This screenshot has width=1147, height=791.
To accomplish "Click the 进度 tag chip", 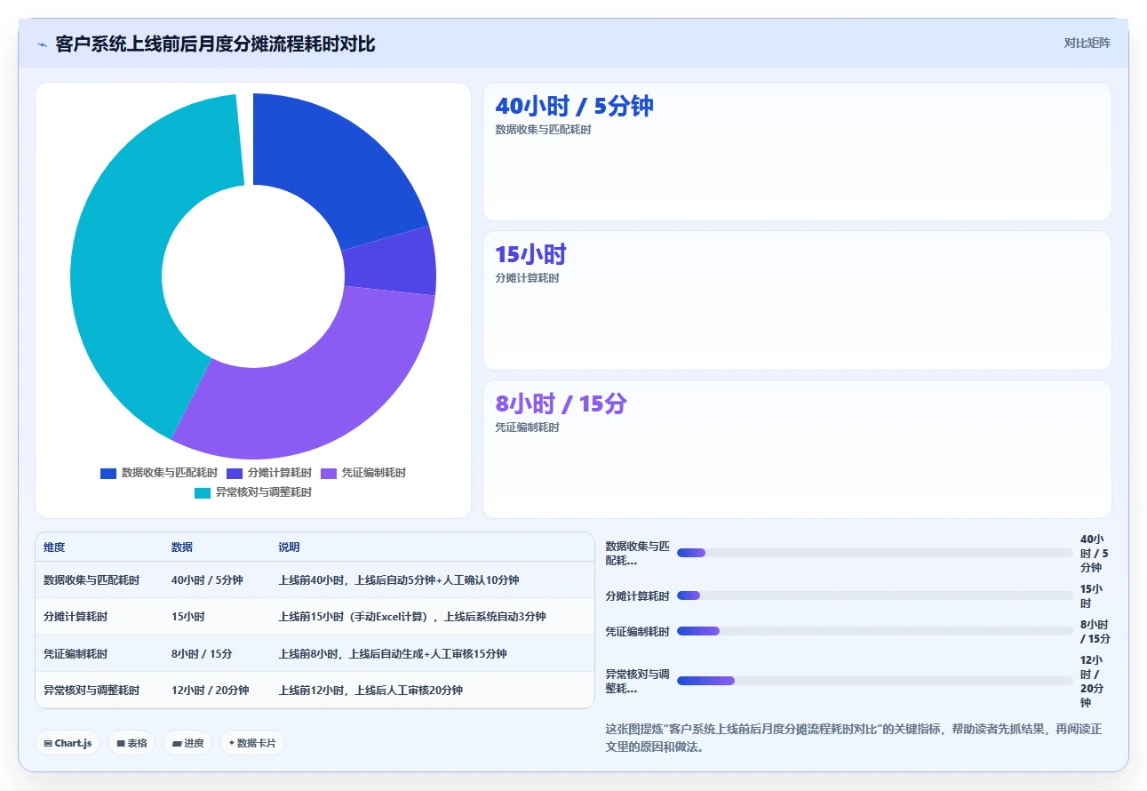I will coord(187,743).
